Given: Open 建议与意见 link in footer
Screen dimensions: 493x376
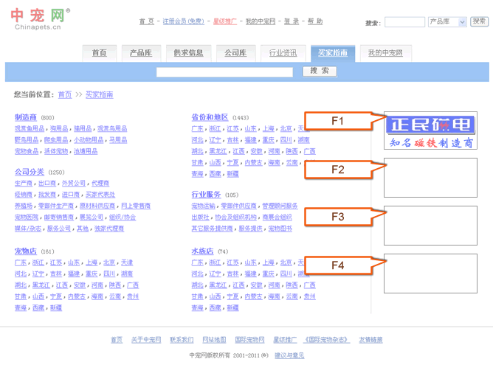Looking at the screenshot, I should point(289,355).
